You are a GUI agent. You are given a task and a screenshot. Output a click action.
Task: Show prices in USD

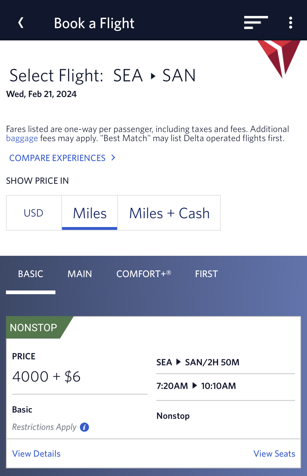click(34, 213)
